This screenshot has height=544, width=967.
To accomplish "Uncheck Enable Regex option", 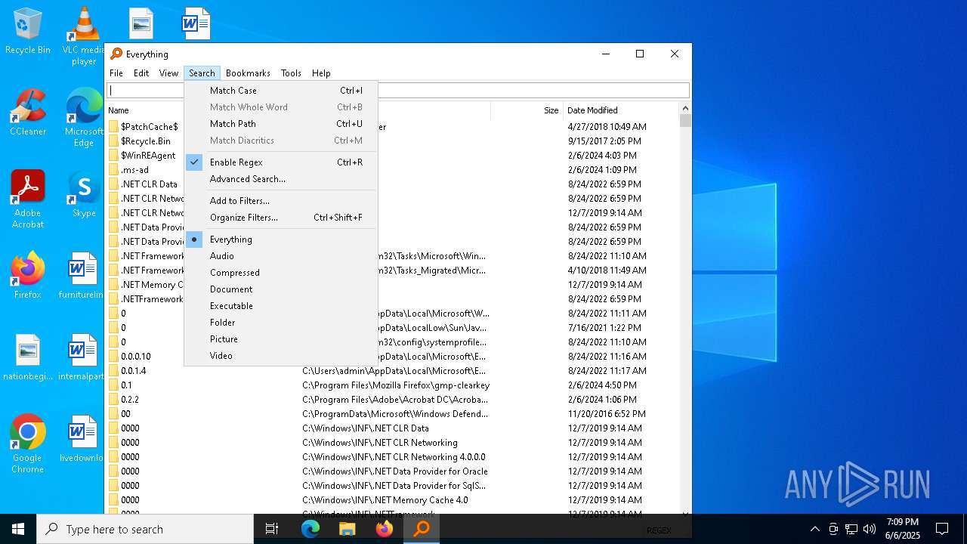I will (280, 162).
